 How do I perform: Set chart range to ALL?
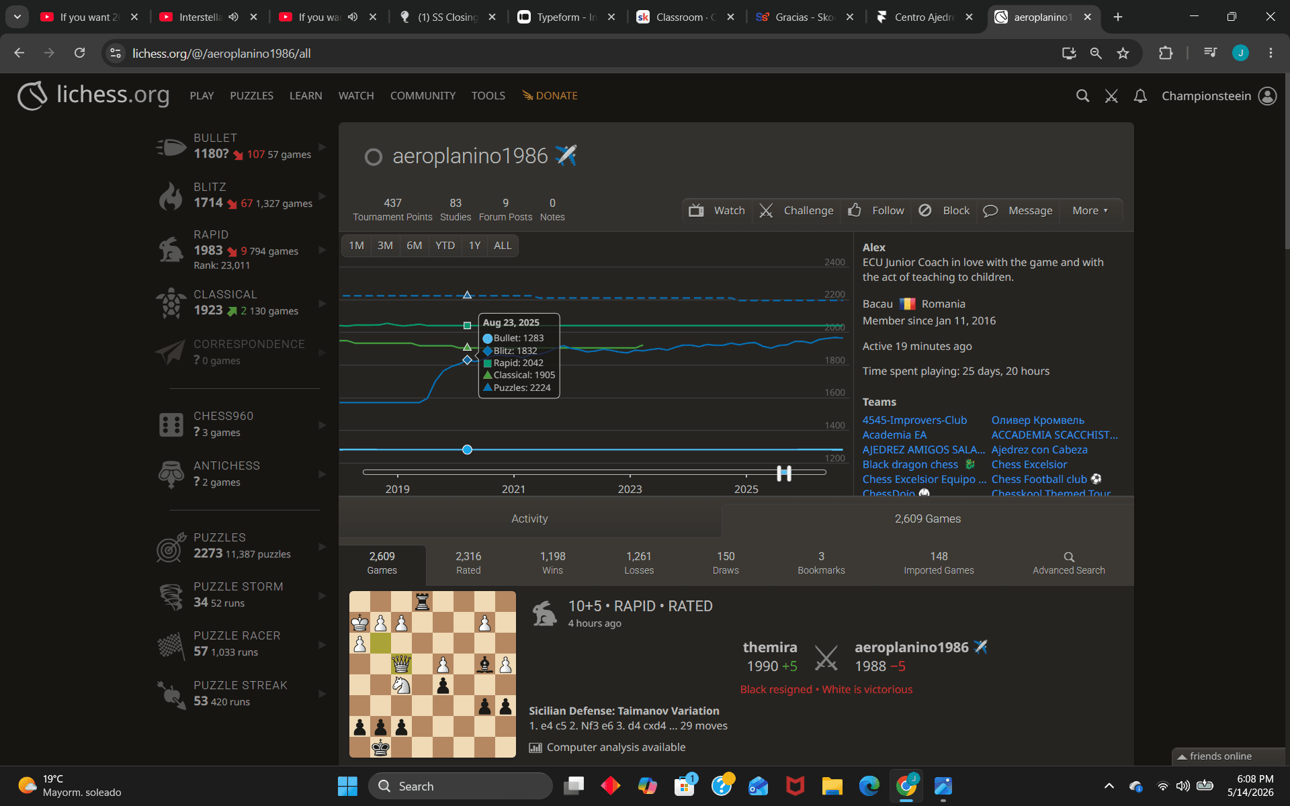(503, 245)
